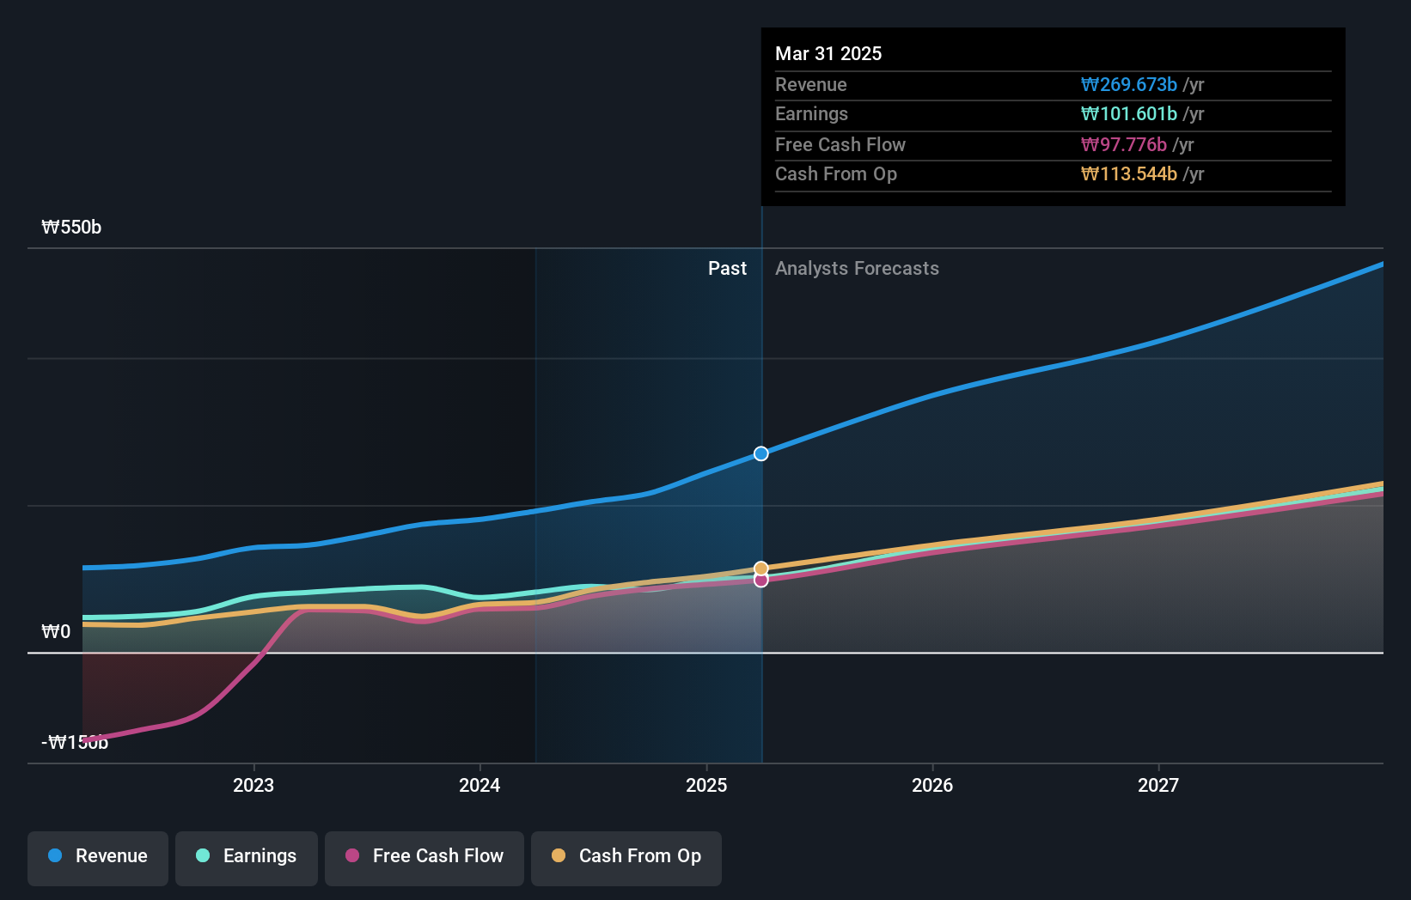This screenshot has width=1411, height=900.
Task: Select the pink Free Cash Flow color swatch
Action: [x=352, y=856]
